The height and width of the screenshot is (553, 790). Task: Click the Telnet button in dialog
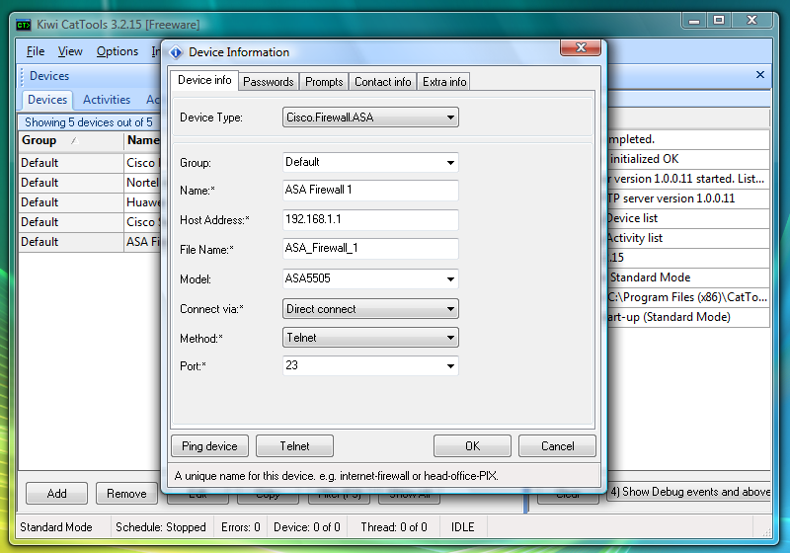pyautogui.click(x=294, y=446)
